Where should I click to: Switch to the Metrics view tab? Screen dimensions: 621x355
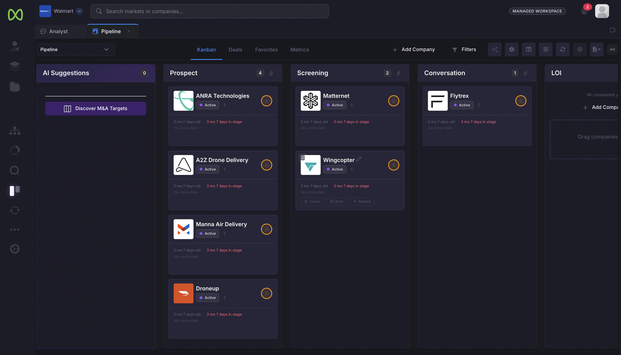(299, 50)
